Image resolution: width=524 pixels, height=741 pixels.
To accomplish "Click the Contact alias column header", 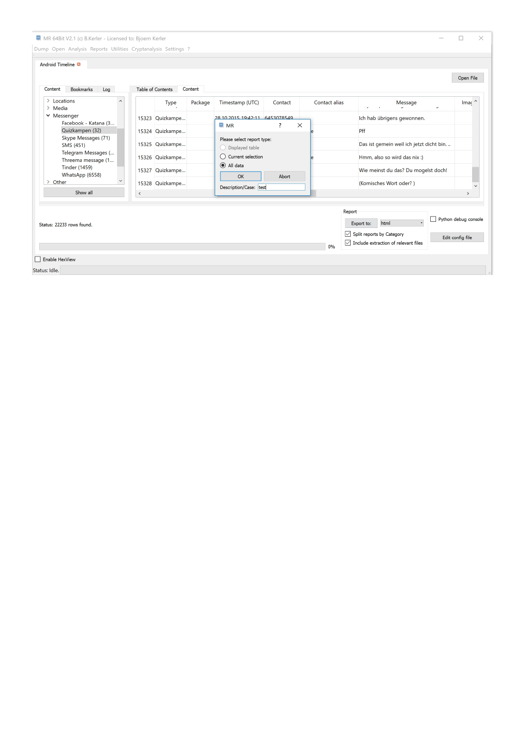I will 329,103.
